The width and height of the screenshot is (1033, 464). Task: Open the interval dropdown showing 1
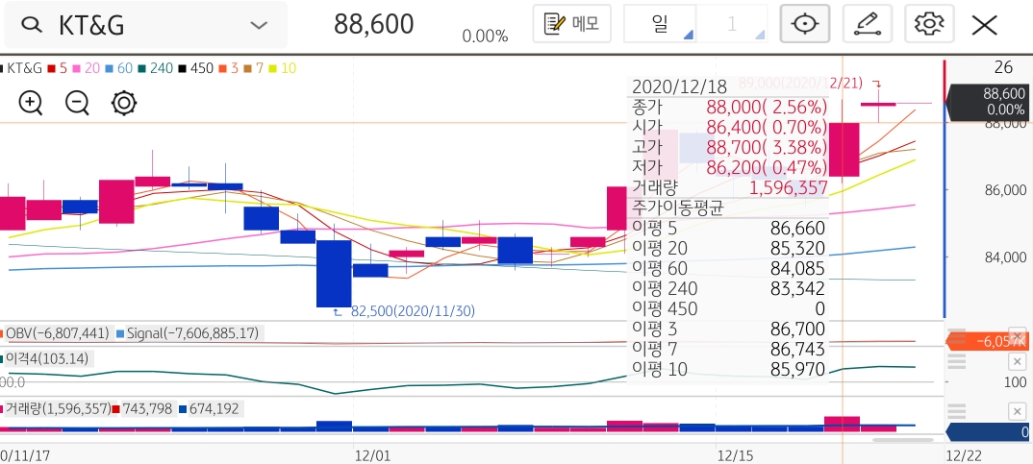pos(732,24)
